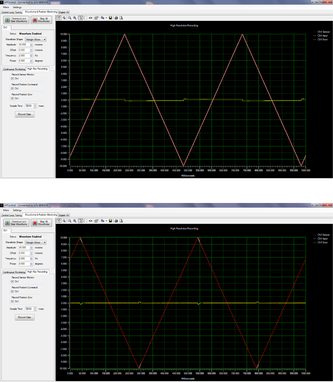Click Ch1 Input legend entry in upper chart
333x382 pixels.
(321, 35)
